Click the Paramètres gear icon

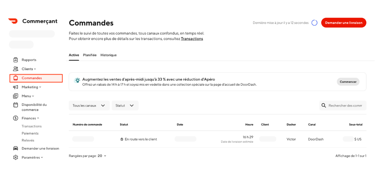click(16, 158)
